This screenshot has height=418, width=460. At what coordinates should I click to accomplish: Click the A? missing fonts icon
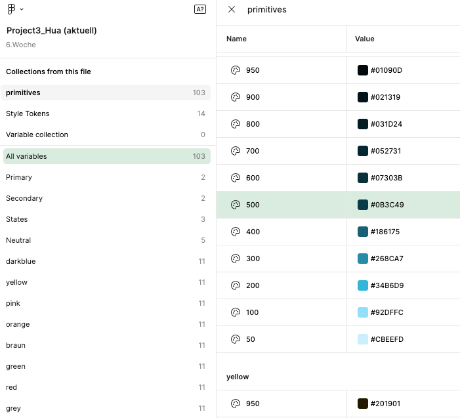[x=200, y=9]
